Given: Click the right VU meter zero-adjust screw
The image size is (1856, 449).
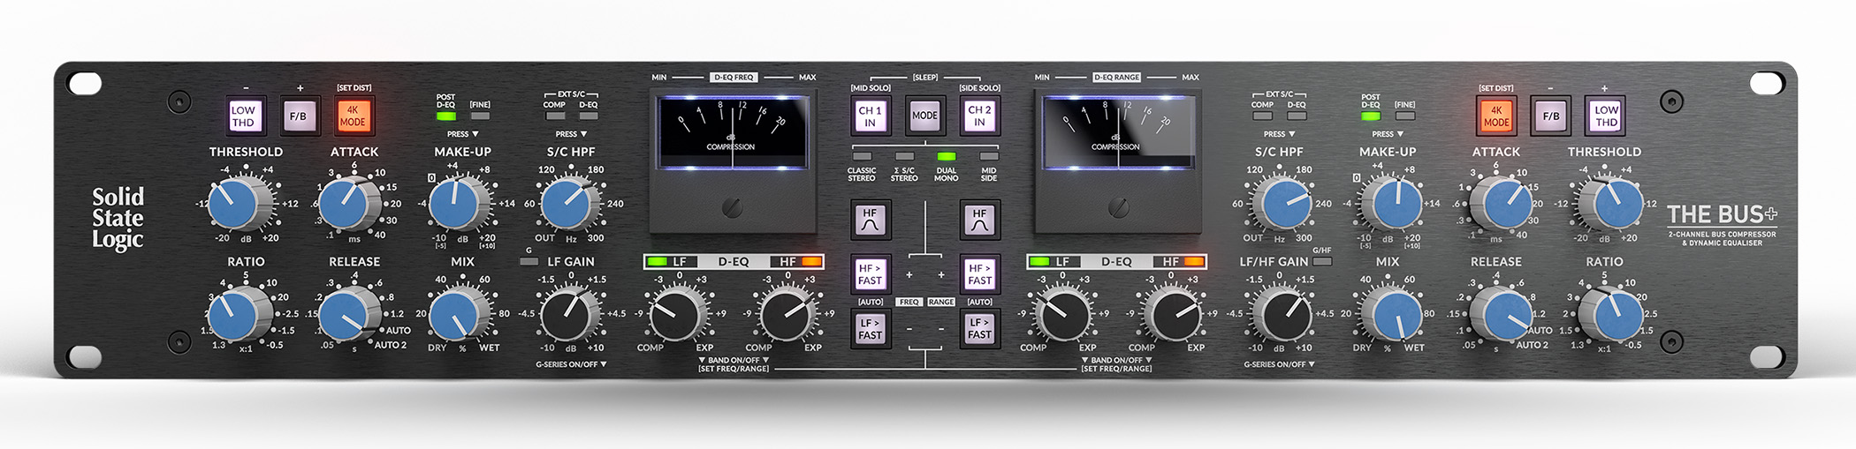Looking at the screenshot, I should click(1117, 207).
